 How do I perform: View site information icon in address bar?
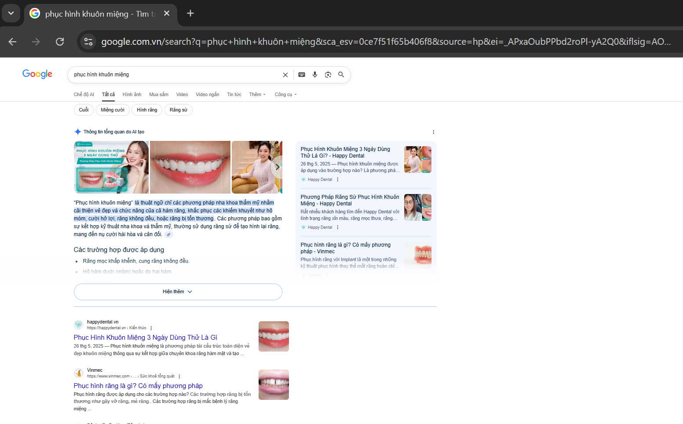tap(88, 42)
